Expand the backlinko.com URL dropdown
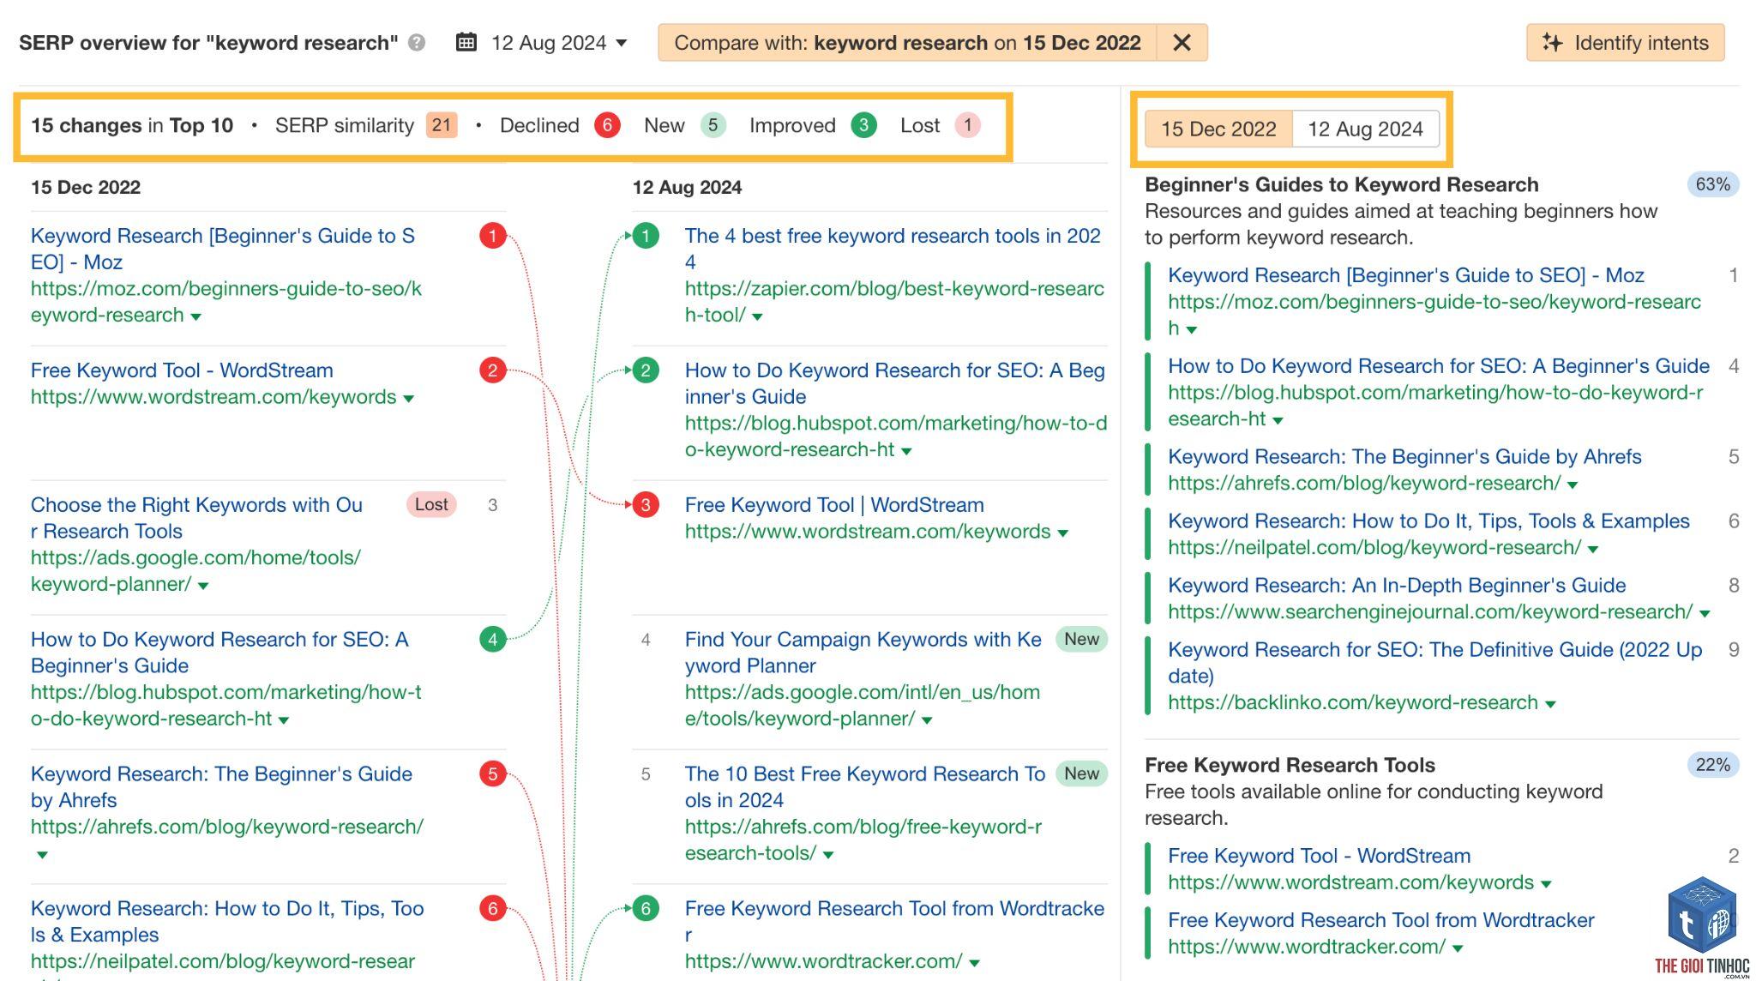The image size is (1756, 981). click(1550, 705)
